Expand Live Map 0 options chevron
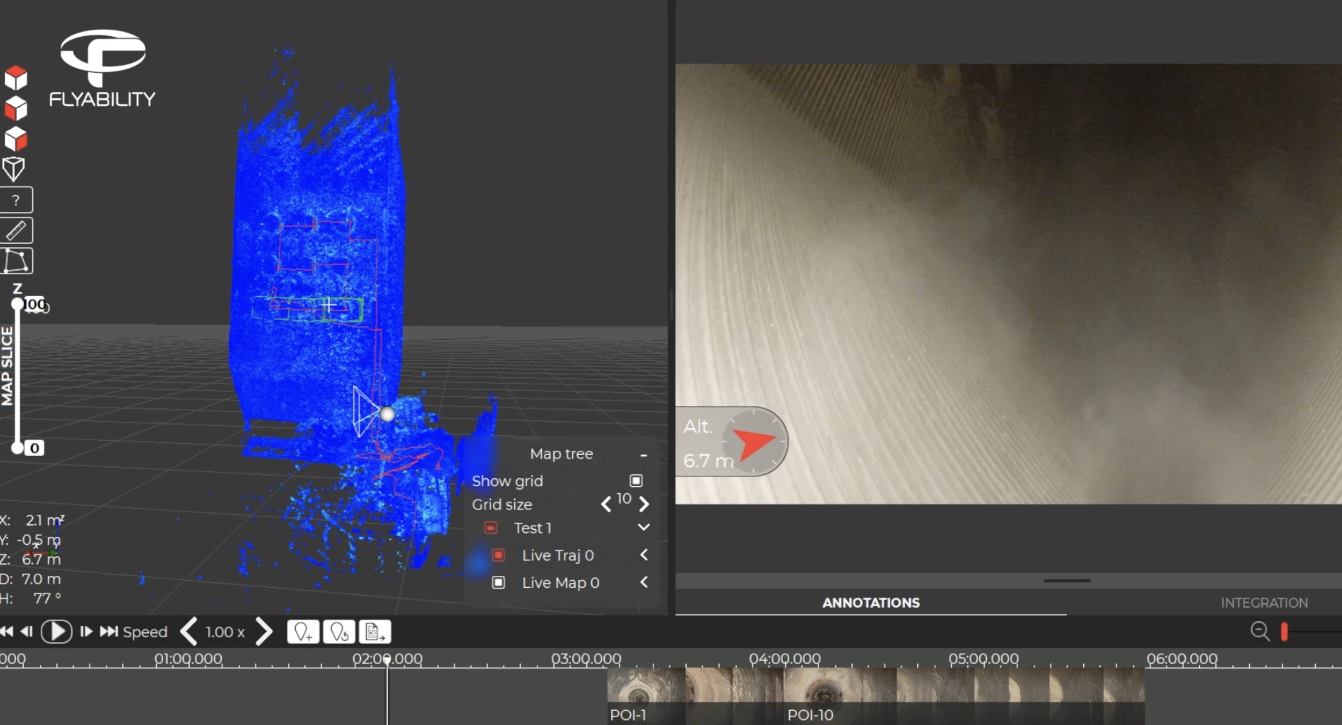The width and height of the screenshot is (1342, 725). (644, 582)
